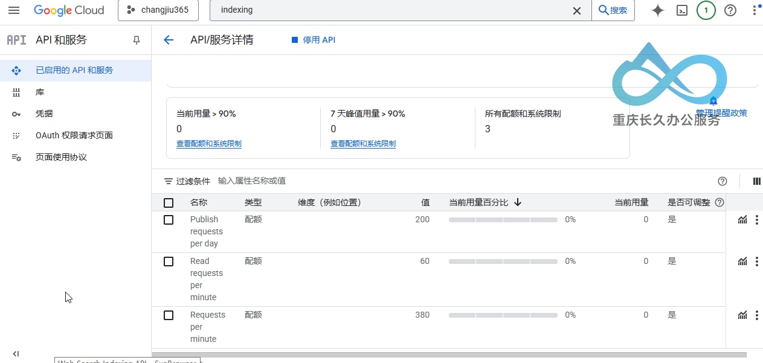Open the changjiu365 project selector
763x363 pixels.
pyautogui.click(x=158, y=10)
